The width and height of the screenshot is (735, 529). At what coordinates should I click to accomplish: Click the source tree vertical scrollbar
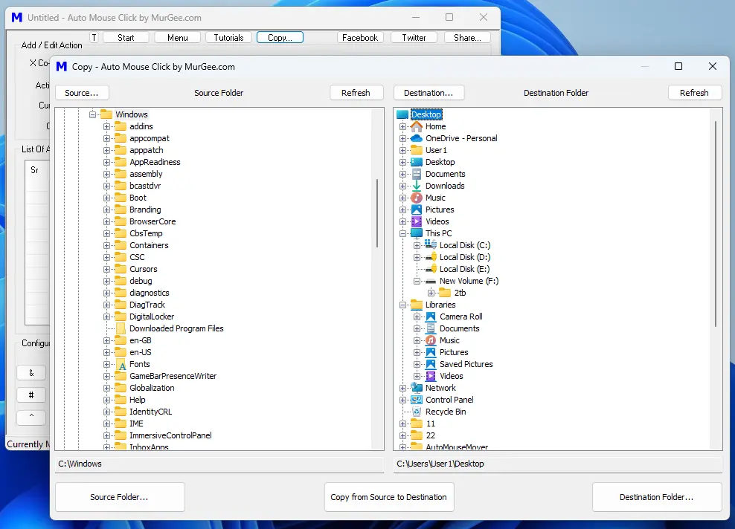(377, 213)
